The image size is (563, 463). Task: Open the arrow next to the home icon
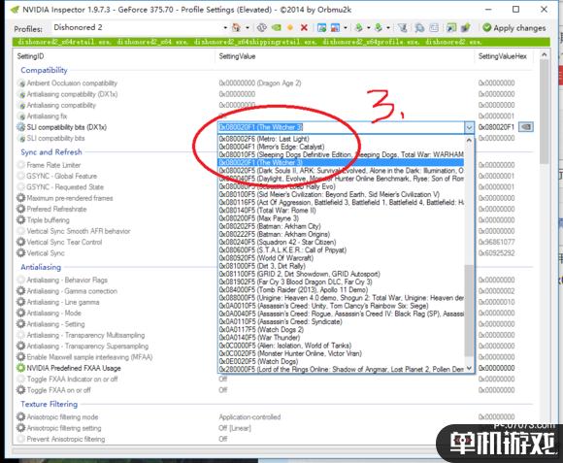click(248, 27)
